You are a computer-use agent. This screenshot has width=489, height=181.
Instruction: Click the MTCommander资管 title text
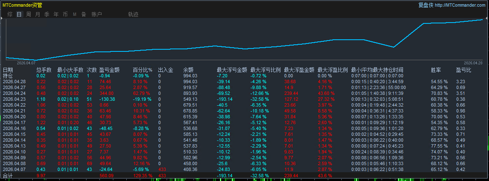coord(22,5)
